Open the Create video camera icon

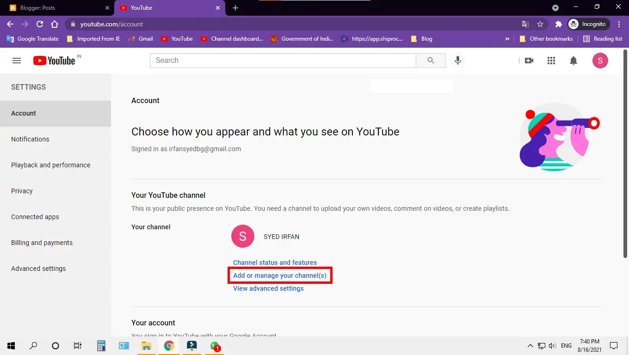click(529, 61)
